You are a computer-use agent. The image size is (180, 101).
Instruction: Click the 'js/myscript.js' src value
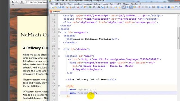130,19
